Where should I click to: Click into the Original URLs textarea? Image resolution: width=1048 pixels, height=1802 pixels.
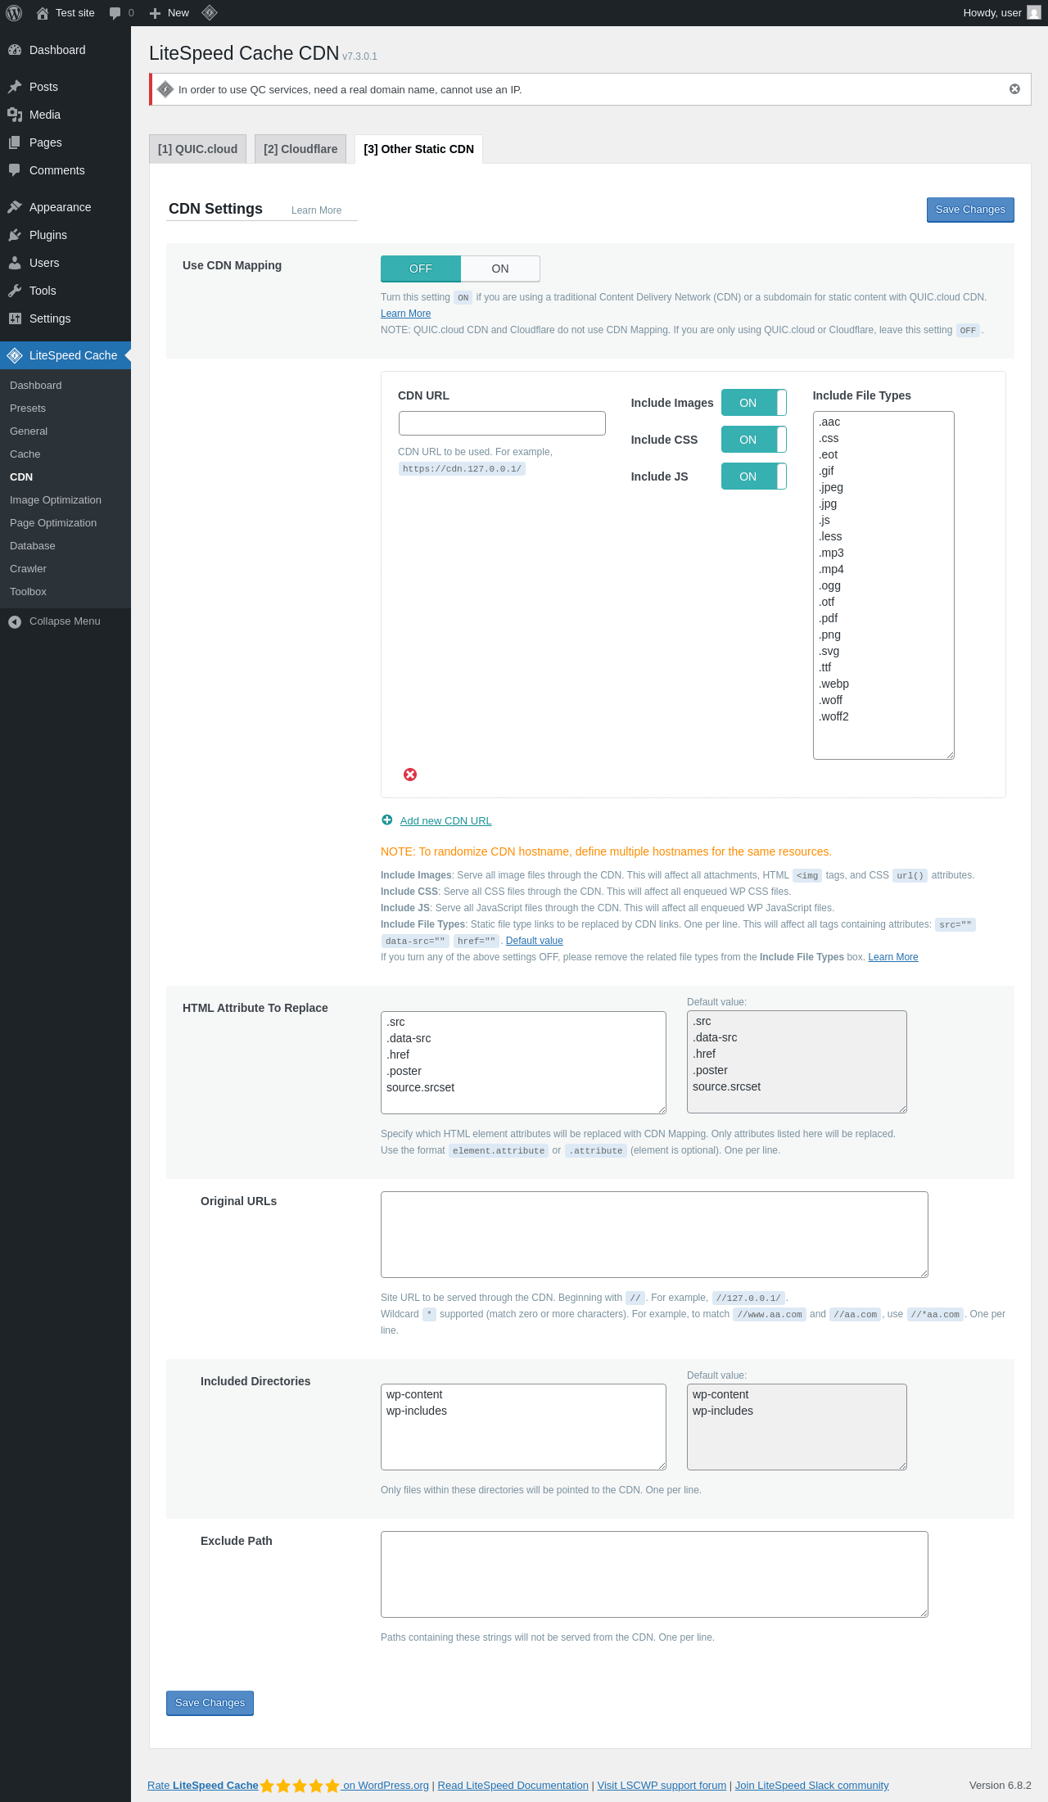click(654, 1235)
